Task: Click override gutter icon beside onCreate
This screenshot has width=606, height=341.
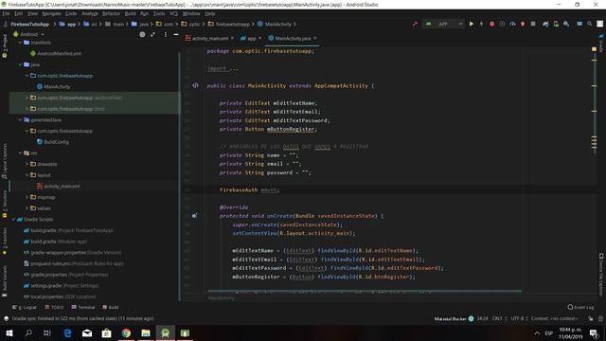Action: point(194,216)
